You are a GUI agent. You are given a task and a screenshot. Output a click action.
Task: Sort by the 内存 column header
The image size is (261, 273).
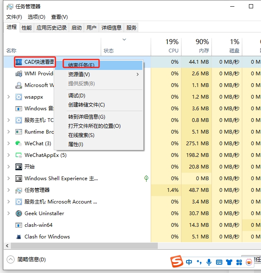click(196, 47)
